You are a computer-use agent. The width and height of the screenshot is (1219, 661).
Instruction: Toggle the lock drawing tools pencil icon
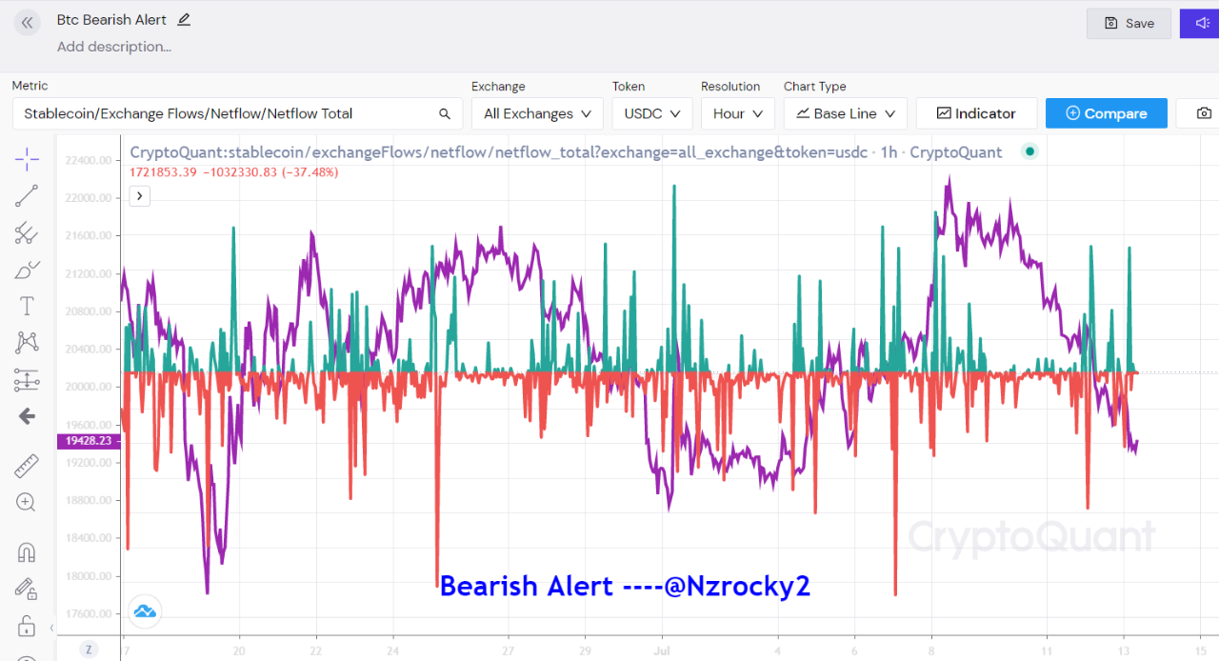tap(27, 590)
